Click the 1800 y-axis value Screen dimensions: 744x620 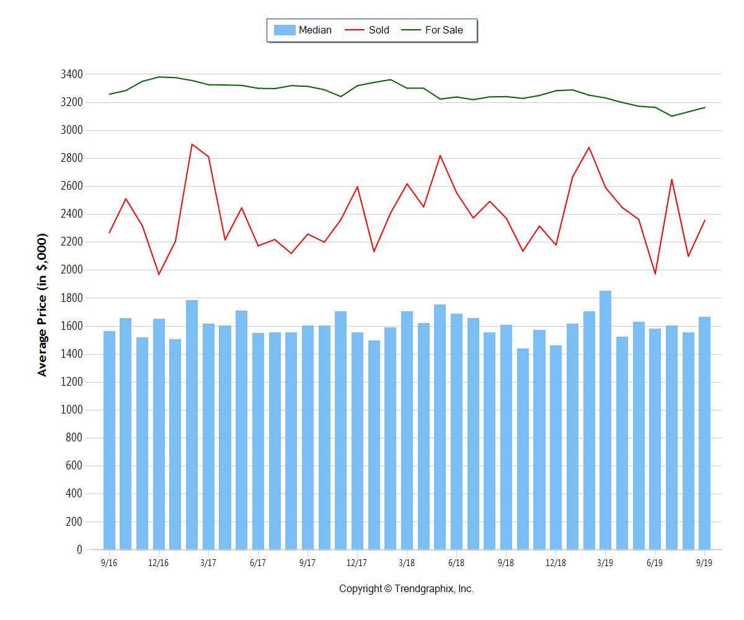point(71,298)
